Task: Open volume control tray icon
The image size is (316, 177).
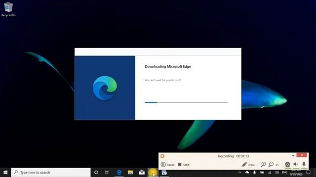Action: [x=277, y=173]
